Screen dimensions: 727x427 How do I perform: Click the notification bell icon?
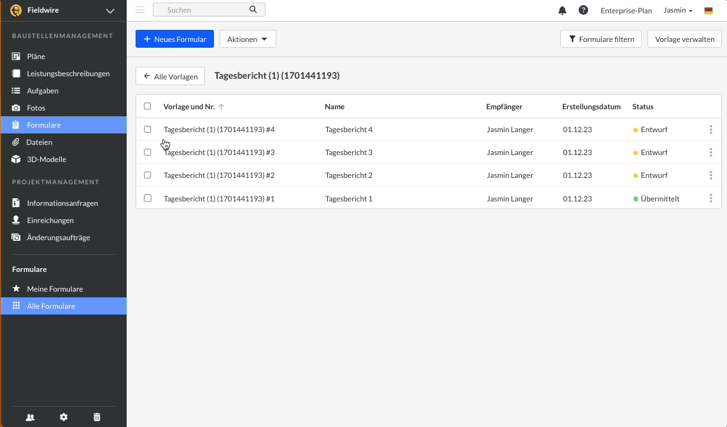click(x=562, y=10)
